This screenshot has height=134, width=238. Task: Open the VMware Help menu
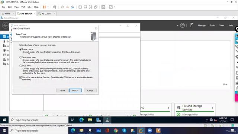36,7
